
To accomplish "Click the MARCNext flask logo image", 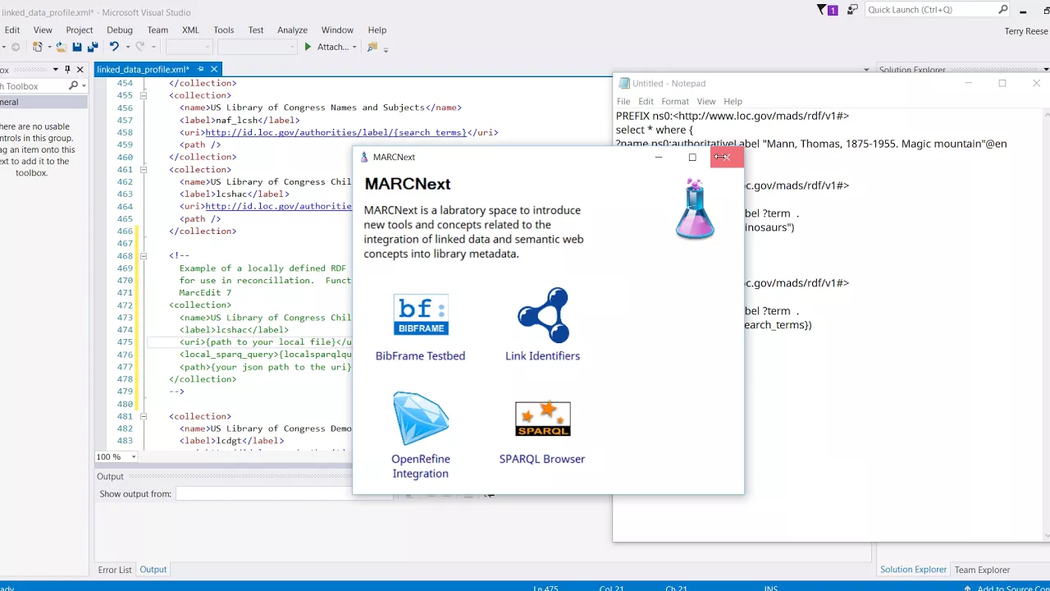I will (x=695, y=209).
